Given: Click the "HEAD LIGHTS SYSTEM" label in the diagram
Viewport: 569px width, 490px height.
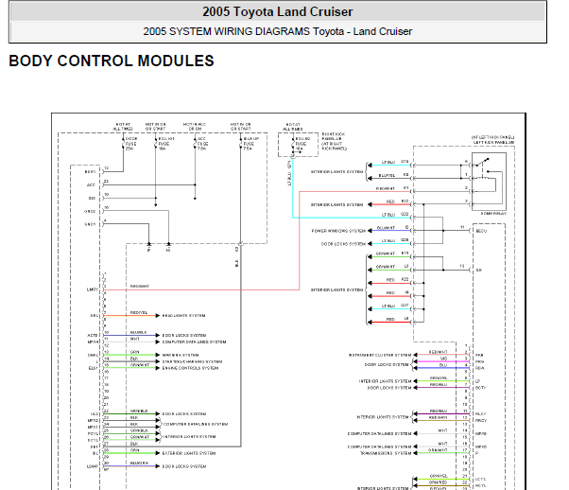Looking at the screenshot, I should coord(183,316).
